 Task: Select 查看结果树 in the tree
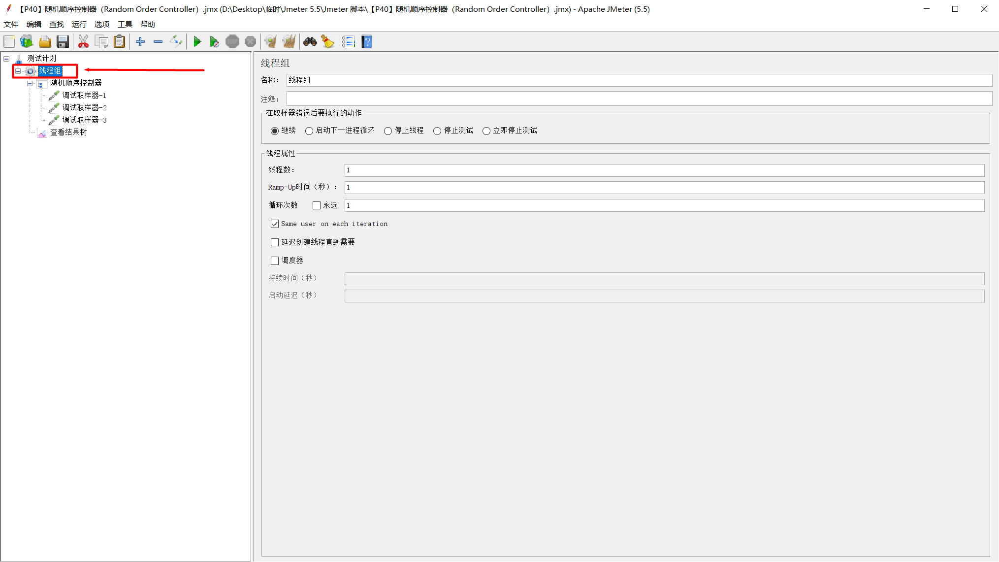(x=68, y=132)
